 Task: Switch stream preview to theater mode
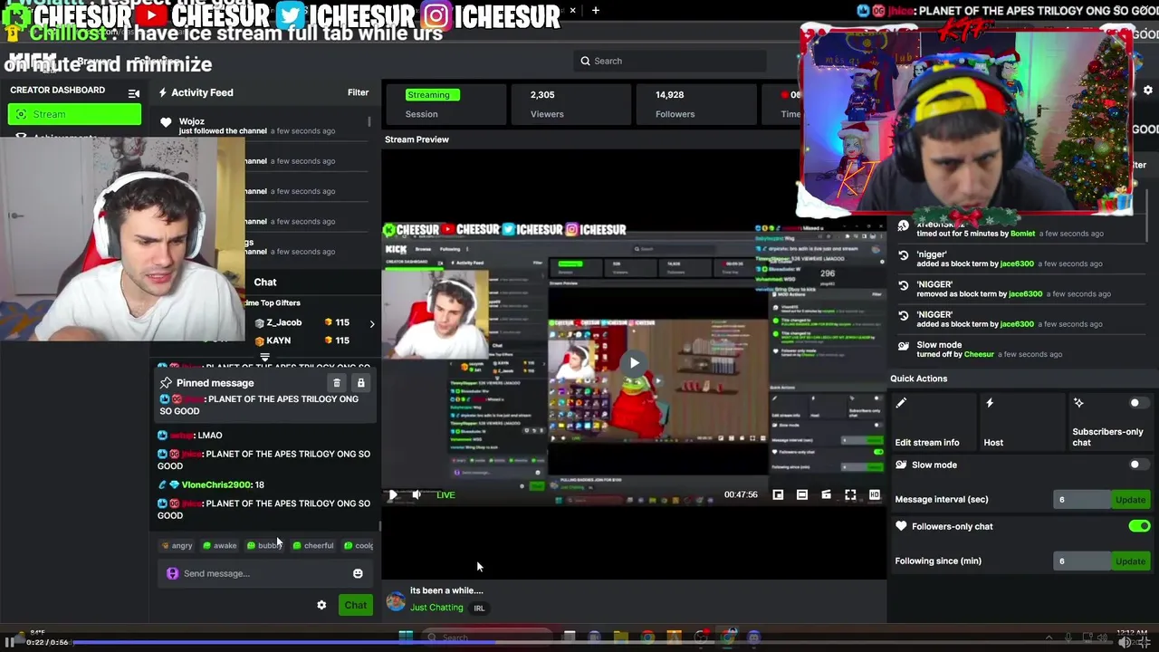(802, 494)
